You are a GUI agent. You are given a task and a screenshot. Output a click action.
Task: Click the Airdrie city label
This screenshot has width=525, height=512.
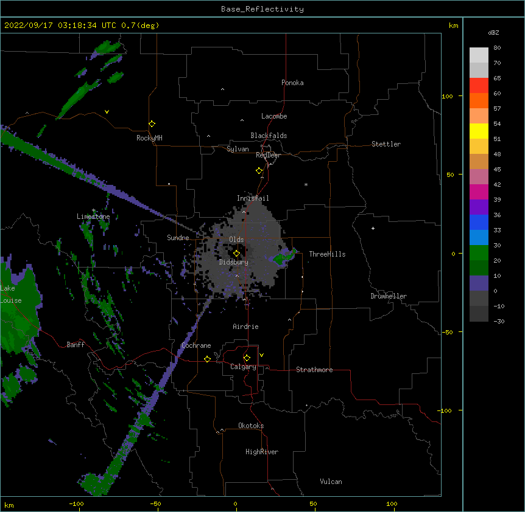[246, 327]
